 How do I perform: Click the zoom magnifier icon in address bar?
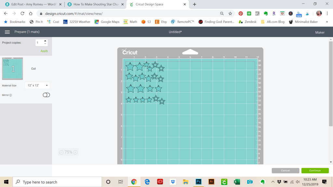pyautogui.click(x=222, y=14)
